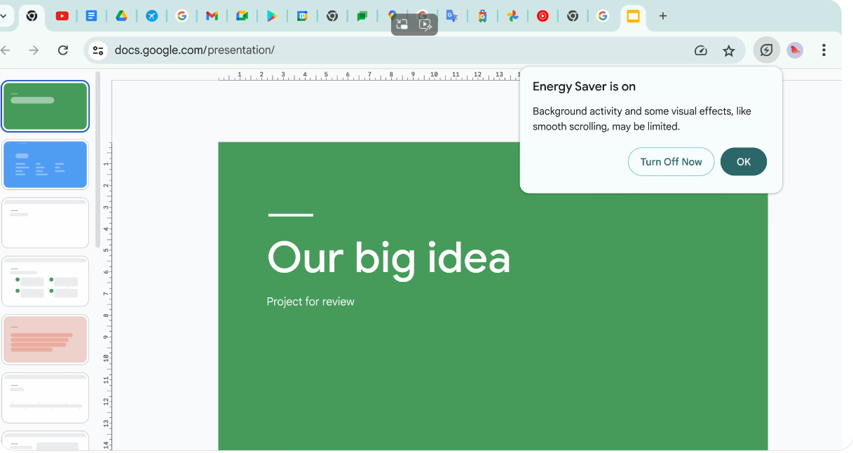The height and width of the screenshot is (453, 853).
Task: Open the Google Translate tab
Action: click(x=452, y=16)
